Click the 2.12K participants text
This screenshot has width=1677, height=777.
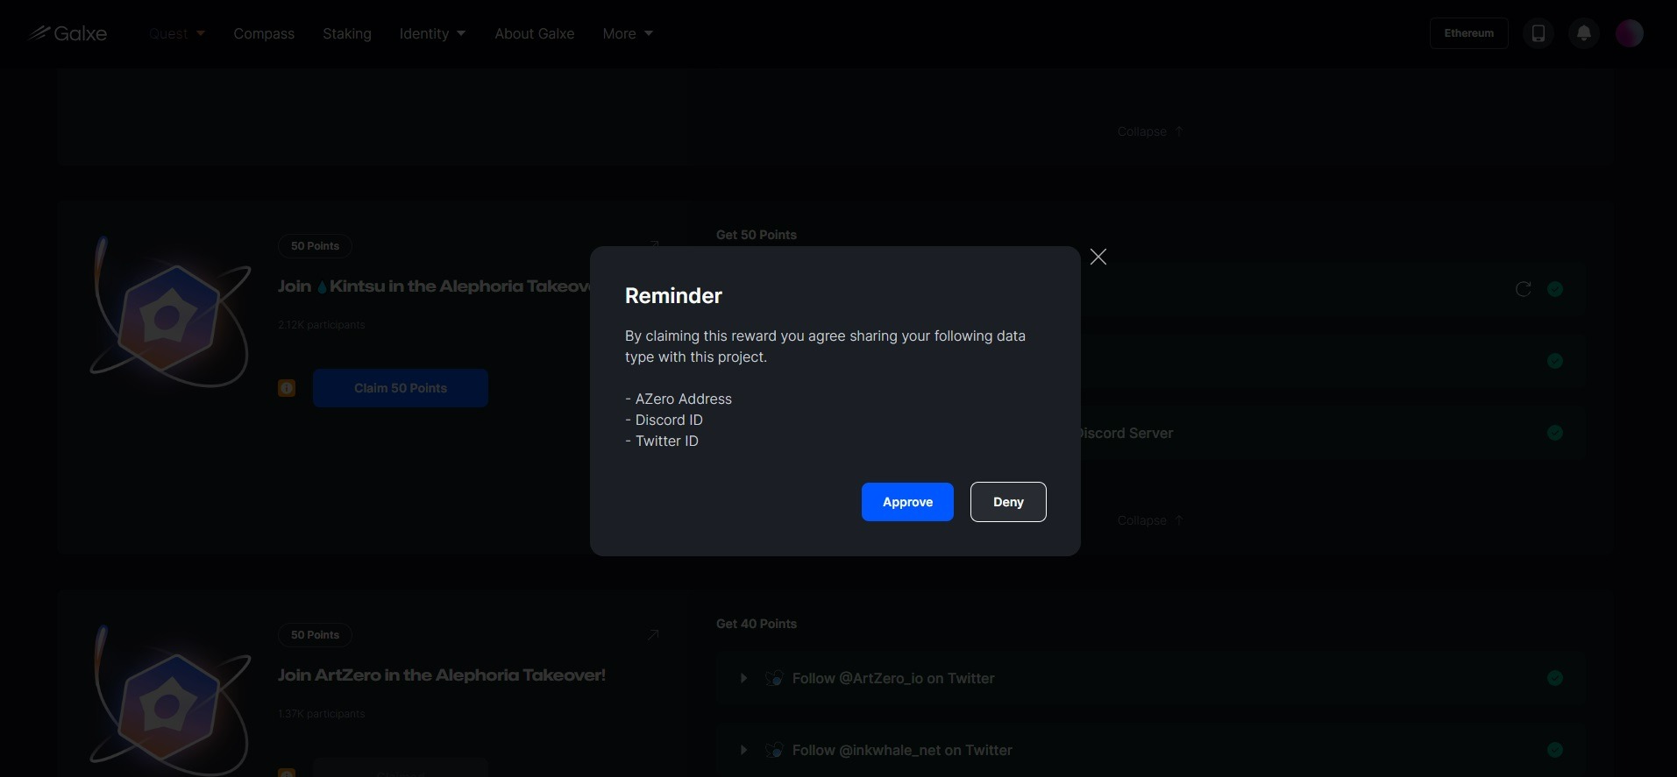tap(322, 325)
